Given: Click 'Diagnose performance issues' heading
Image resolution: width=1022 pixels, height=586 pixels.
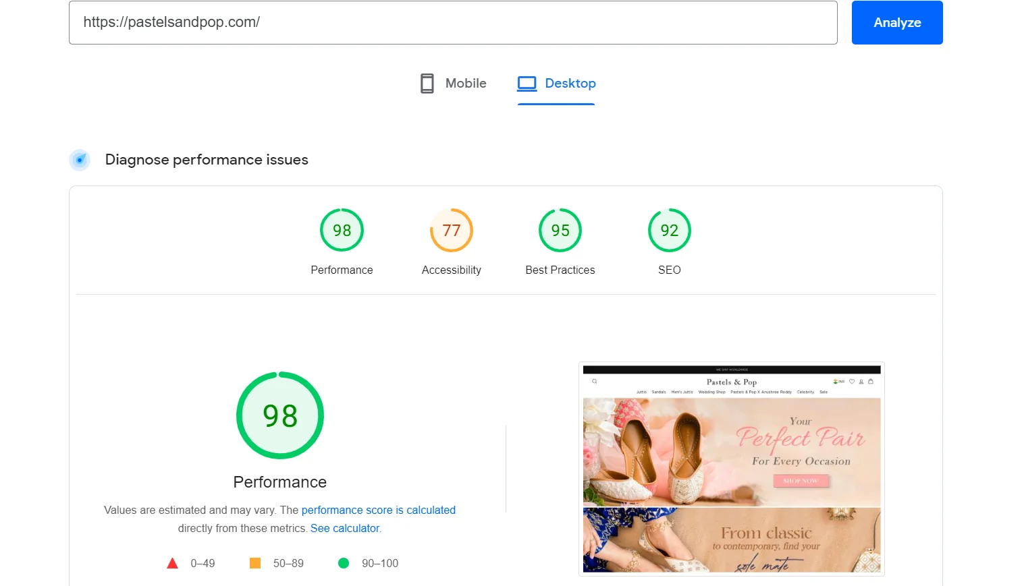Looking at the screenshot, I should pos(207,160).
